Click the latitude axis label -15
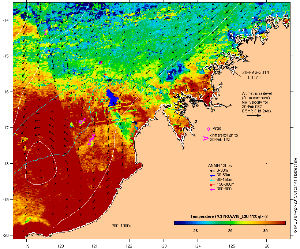The height and width of the screenshot is (249, 300). click(x=5, y=56)
